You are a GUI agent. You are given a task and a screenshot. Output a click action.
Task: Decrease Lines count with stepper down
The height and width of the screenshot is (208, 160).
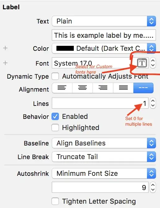point(153,106)
